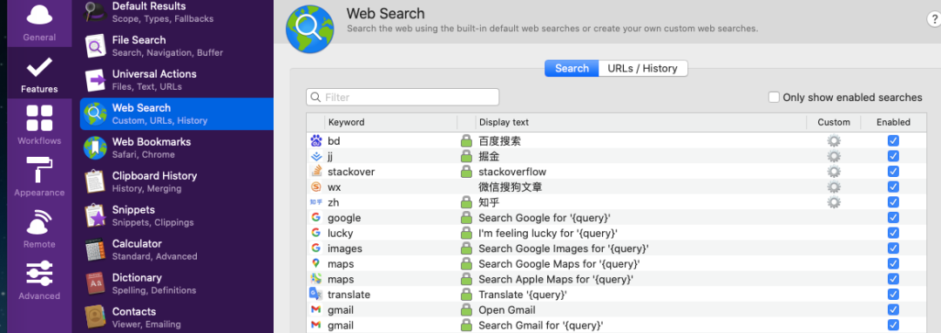Disable the bd search checkbox
Viewport: 941px width, 333px height.
click(x=894, y=141)
